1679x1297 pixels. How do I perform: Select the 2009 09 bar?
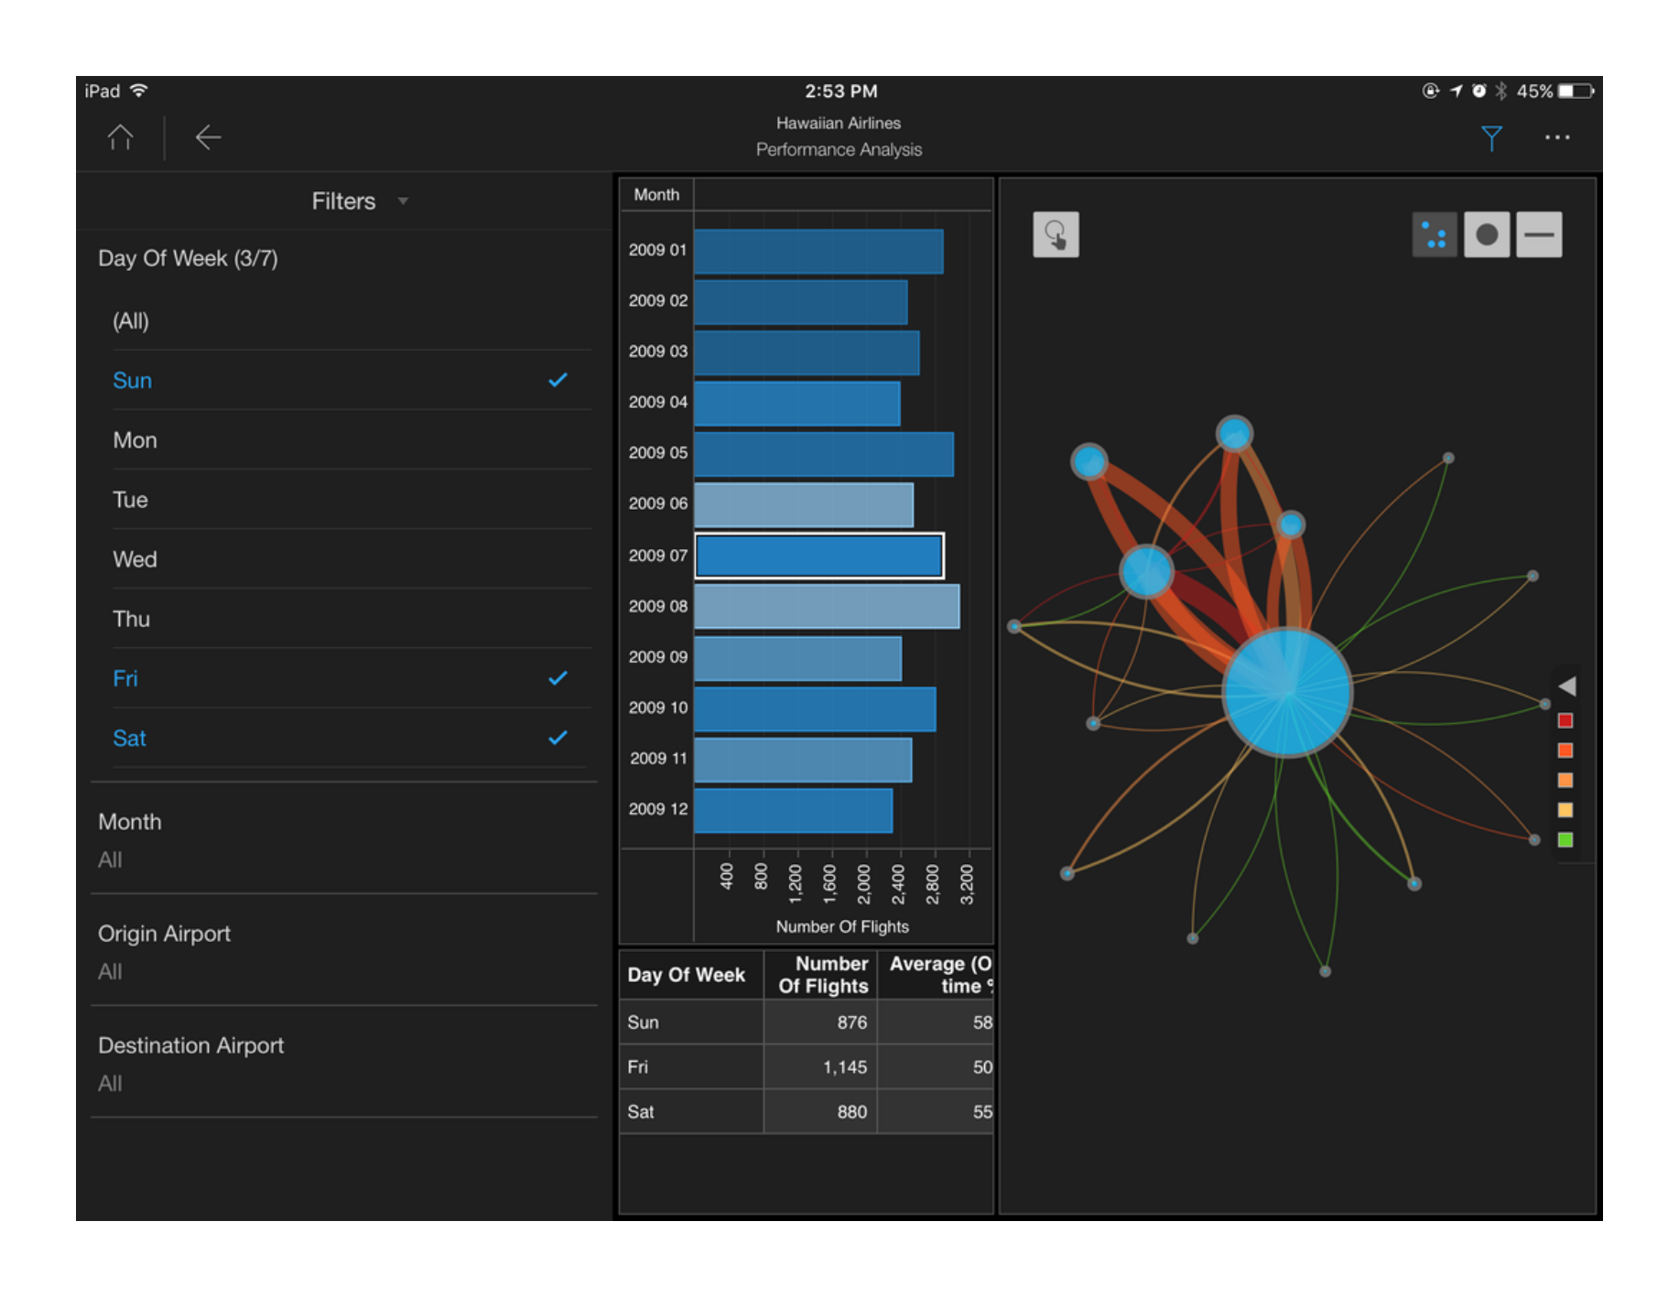click(798, 658)
